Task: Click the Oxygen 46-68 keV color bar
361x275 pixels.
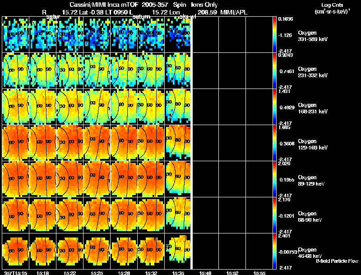Action: coord(275,251)
